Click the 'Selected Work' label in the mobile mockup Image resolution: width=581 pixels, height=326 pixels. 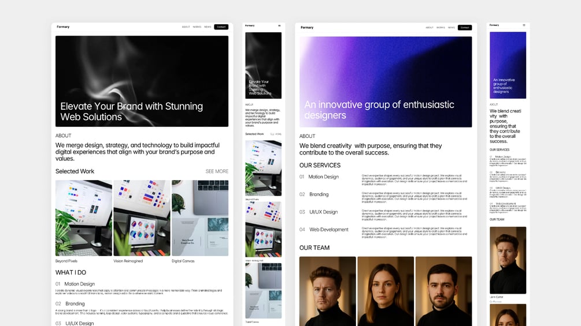254,134
